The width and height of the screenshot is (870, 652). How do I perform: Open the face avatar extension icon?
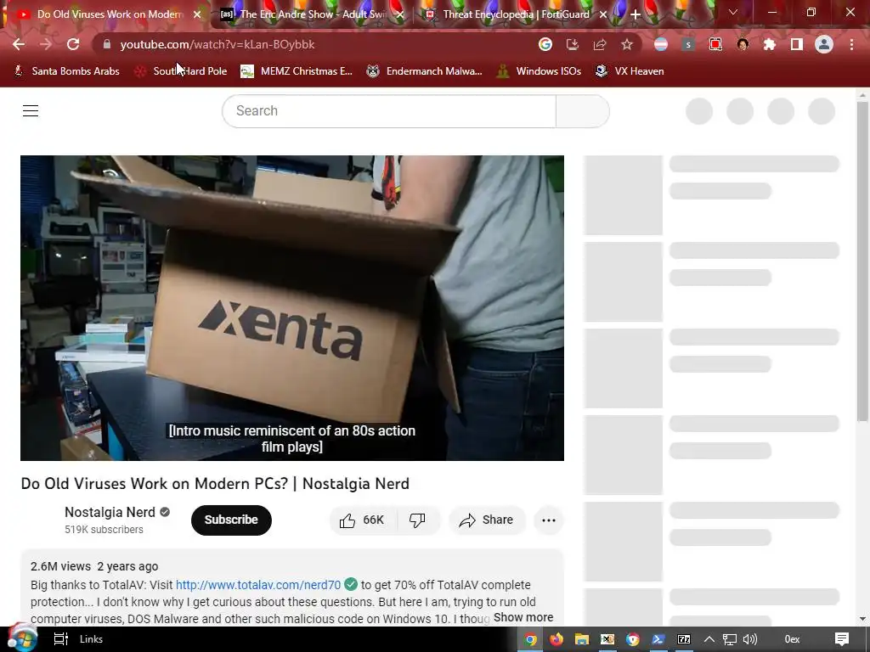[x=743, y=44]
